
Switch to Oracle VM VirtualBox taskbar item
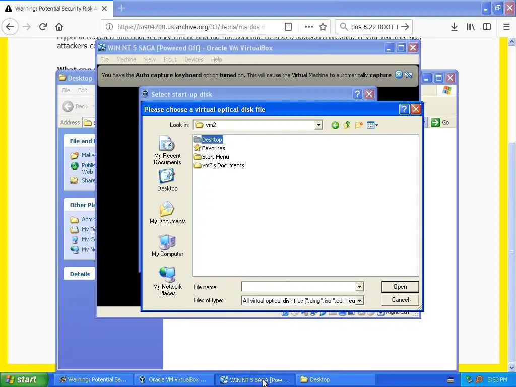[174, 379]
